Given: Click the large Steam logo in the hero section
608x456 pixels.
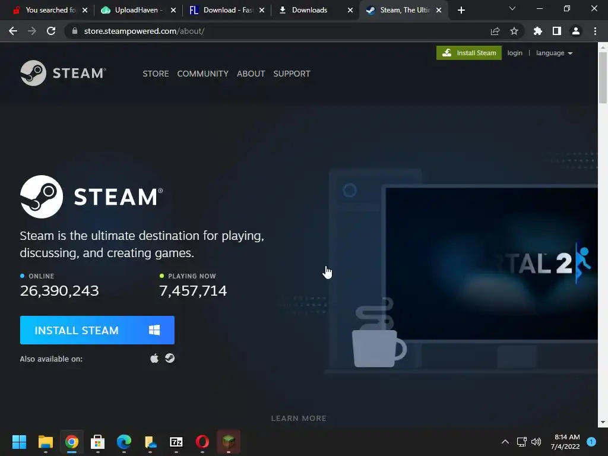Looking at the screenshot, I should click(91, 197).
